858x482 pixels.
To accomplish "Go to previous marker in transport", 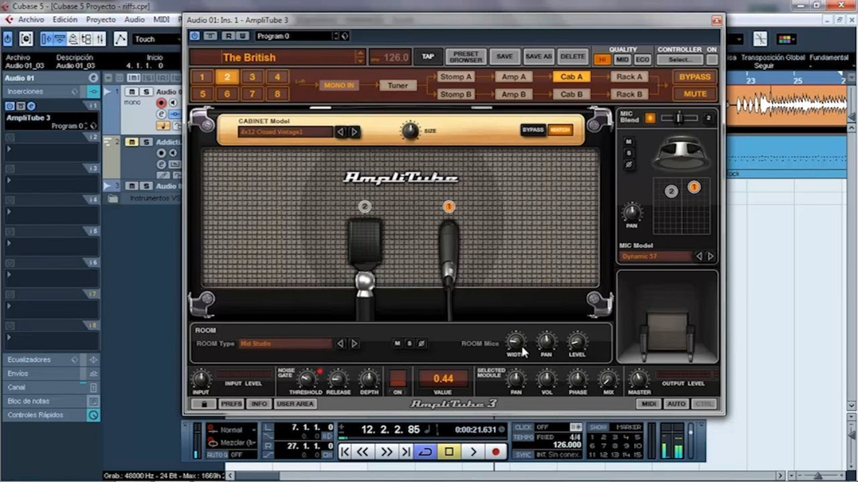I will pyautogui.click(x=345, y=452).
